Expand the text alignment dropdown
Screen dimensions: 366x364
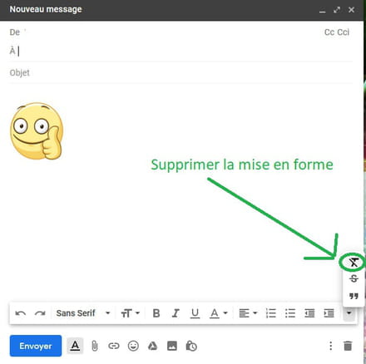pos(248,313)
